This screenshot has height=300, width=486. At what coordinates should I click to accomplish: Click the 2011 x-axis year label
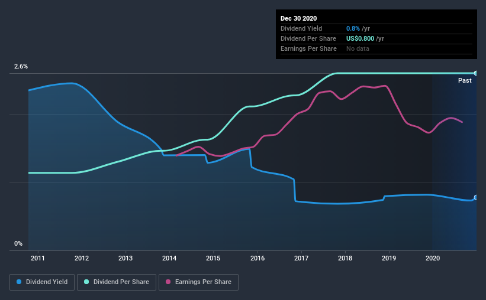click(x=37, y=258)
